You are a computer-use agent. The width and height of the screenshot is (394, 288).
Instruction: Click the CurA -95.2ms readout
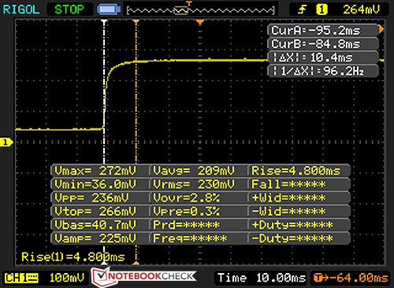coord(322,31)
